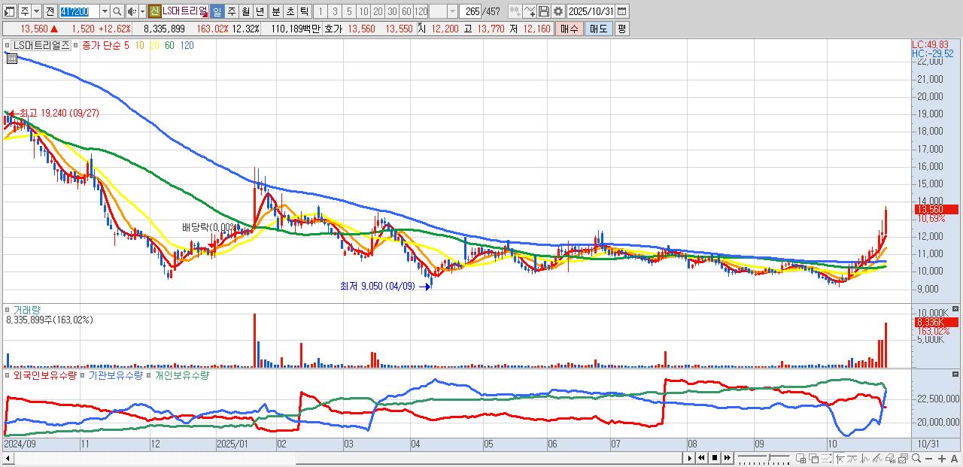The height and width of the screenshot is (467, 963).
Task: Click the panel layout icon at toolbar start
Action: coord(9,11)
